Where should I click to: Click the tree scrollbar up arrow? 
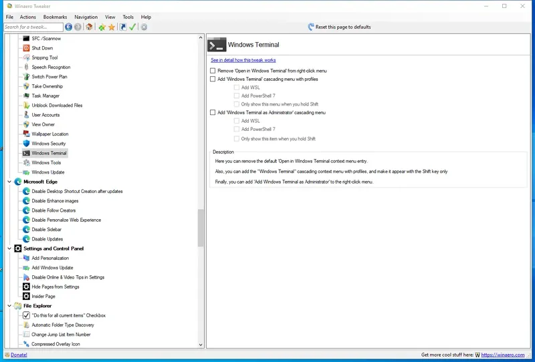201,38
